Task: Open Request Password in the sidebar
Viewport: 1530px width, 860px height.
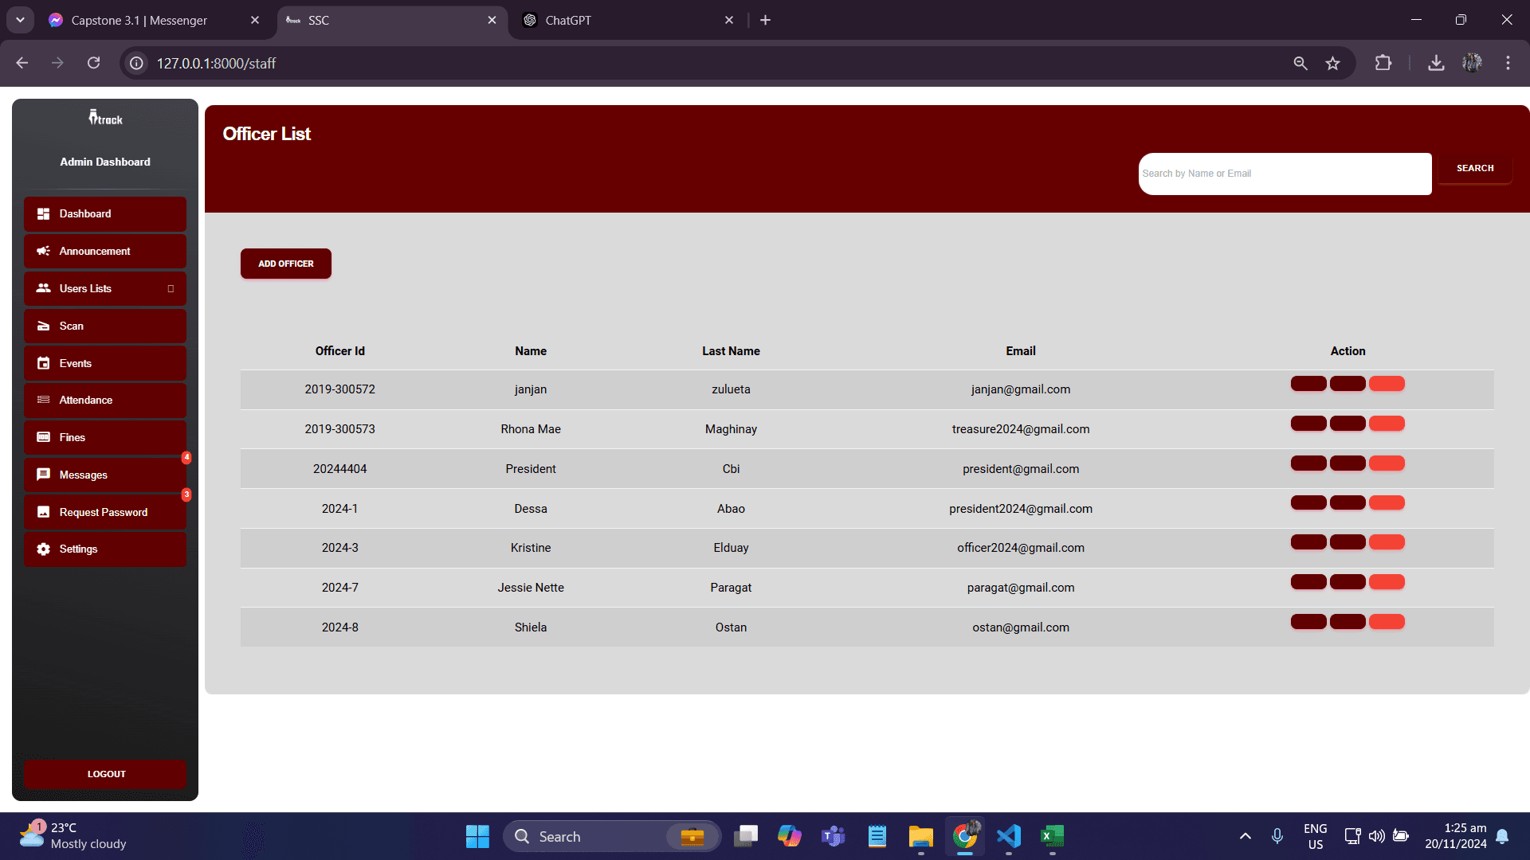Action: pos(104,512)
